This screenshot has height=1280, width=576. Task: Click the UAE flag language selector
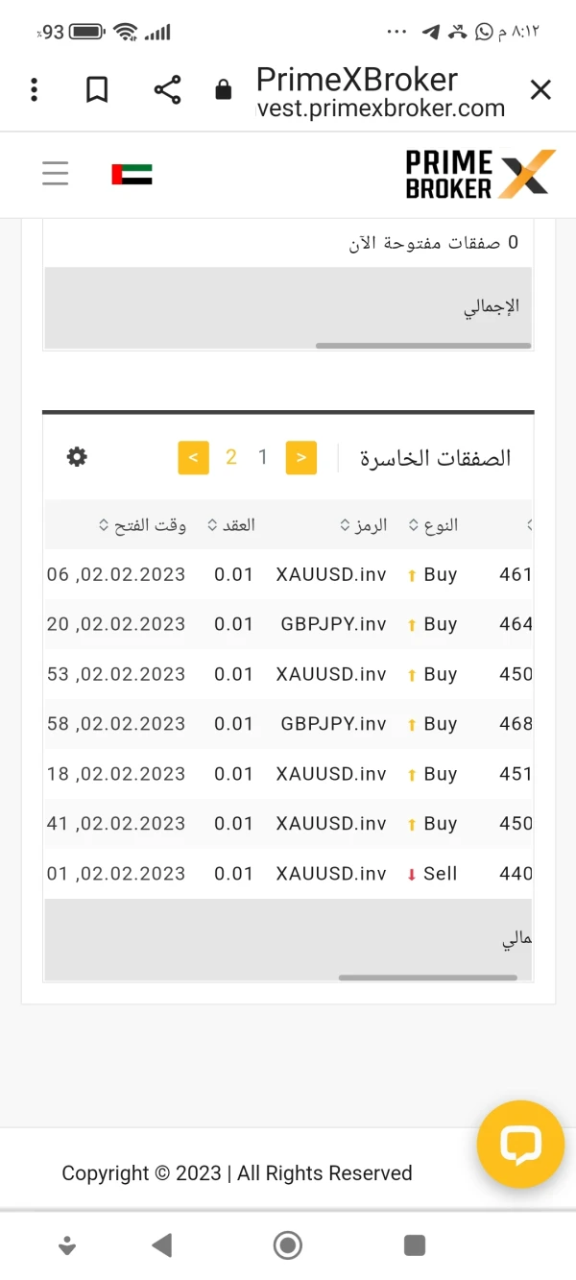[x=132, y=174]
